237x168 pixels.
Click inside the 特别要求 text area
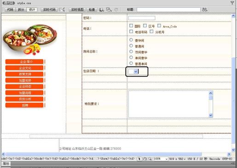169,104
